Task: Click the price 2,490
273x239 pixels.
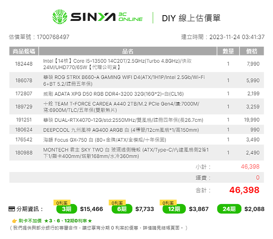Action: click(x=253, y=153)
